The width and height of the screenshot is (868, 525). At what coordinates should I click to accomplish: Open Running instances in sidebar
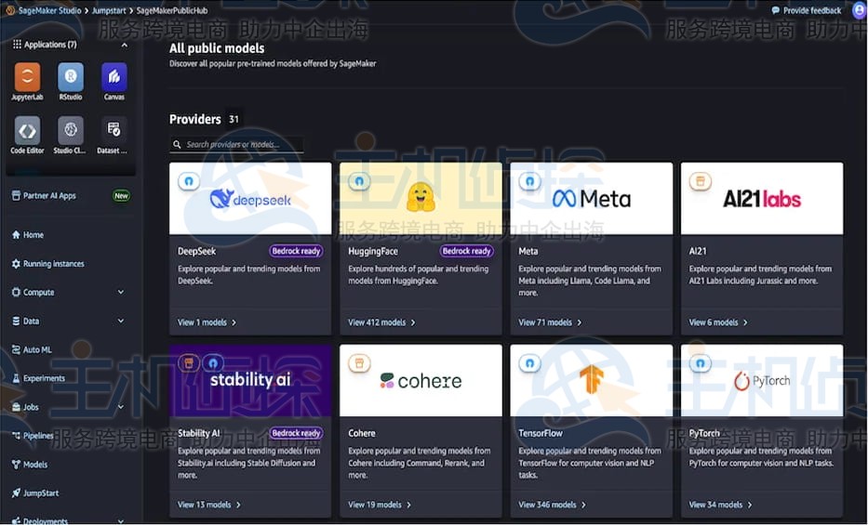53,264
